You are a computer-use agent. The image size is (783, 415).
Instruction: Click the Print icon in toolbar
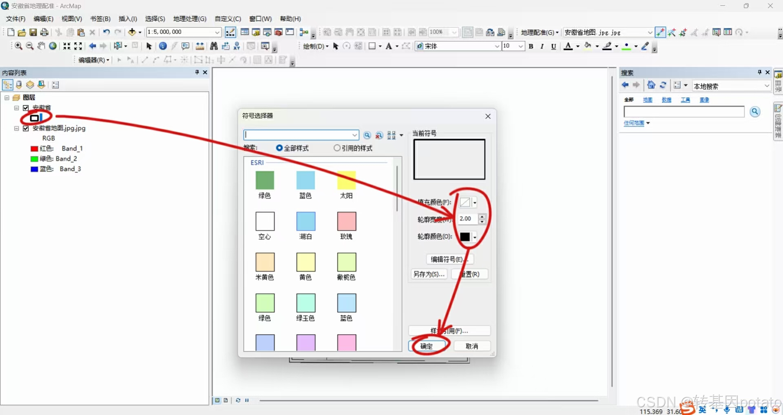(44, 32)
